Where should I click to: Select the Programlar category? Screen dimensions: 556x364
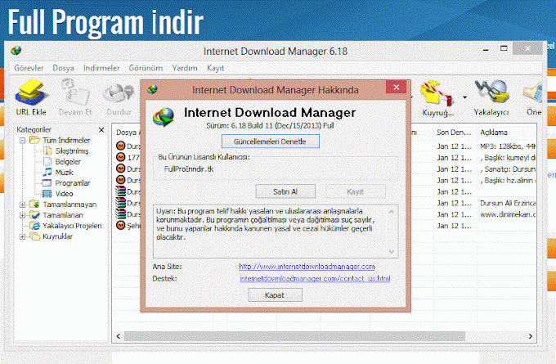72,183
